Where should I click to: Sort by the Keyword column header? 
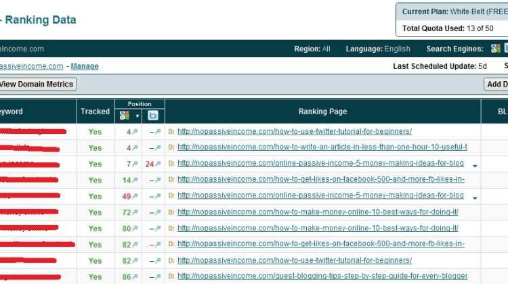(12, 112)
